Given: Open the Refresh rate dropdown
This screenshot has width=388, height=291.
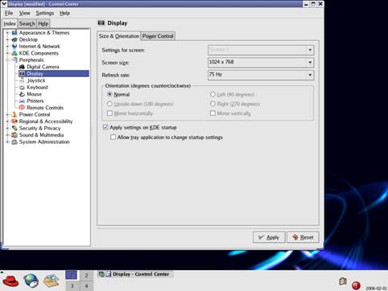Looking at the screenshot, I should pyautogui.click(x=261, y=75).
